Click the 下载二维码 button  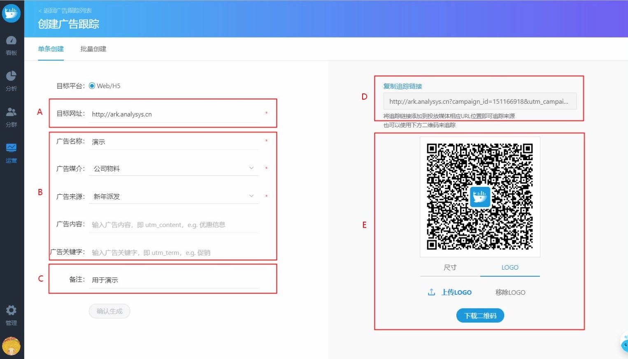480,316
